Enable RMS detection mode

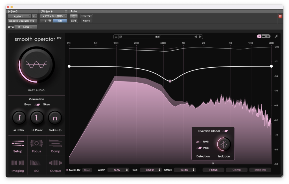(x=198, y=142)
